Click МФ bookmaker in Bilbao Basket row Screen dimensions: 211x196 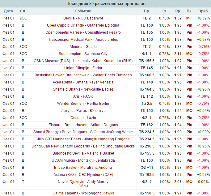pyautogui.click(x=189, y=168)
